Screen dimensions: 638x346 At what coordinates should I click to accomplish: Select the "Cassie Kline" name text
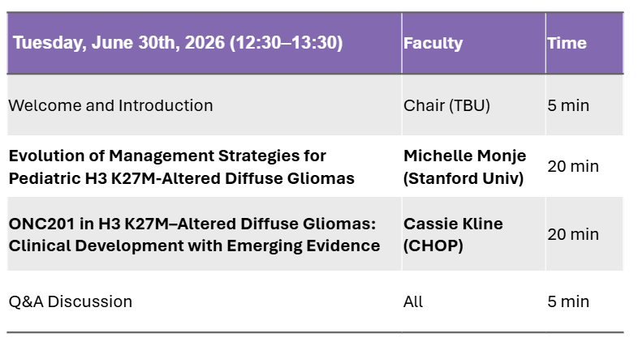[453, 224]
